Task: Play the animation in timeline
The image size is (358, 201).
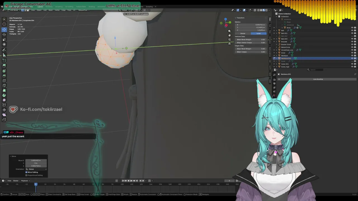Action: [x=131, y=181]
